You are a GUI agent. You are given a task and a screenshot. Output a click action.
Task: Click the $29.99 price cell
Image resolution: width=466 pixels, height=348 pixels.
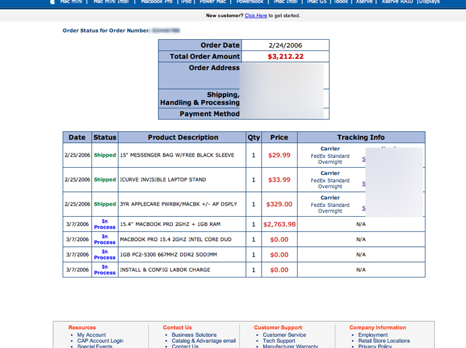tap(279, 155)
